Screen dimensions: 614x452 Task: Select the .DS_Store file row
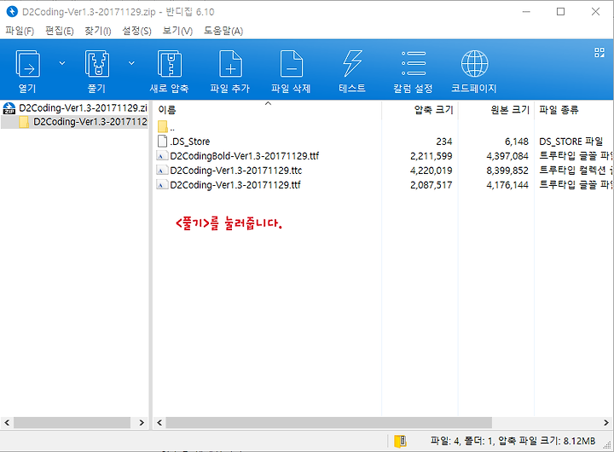(x=189, y=142)
